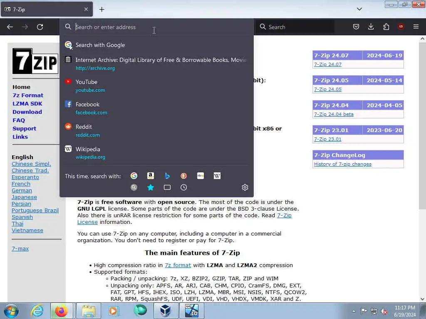Open Windows Explorer folder in taskbar

tap(89, 311)
